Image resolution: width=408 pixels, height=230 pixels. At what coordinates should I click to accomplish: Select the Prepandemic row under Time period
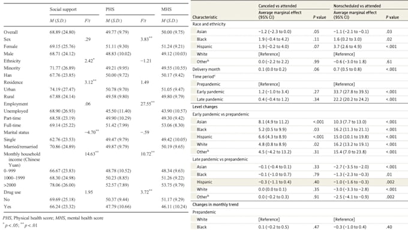(x=299, y=84)
